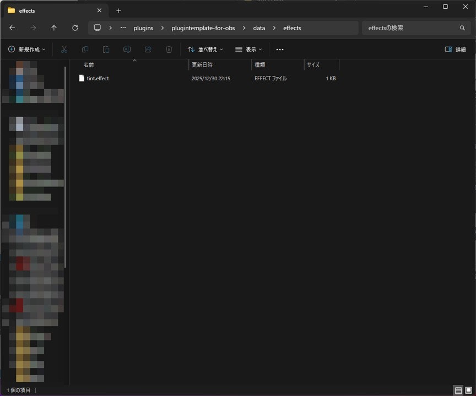Toggle the 詳細 details pane
Image resolution: width=476 pixels, height=396 pixels.
coord(455,50)
